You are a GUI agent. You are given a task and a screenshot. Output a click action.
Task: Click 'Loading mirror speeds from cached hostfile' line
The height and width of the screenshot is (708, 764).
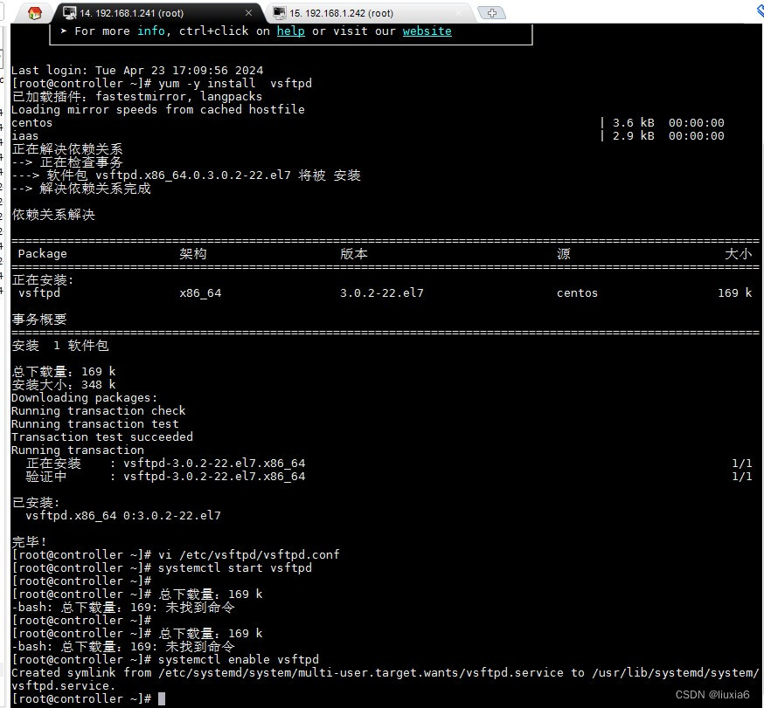158,109
